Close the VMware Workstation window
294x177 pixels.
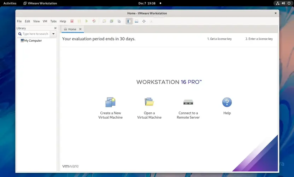[275, 13]
